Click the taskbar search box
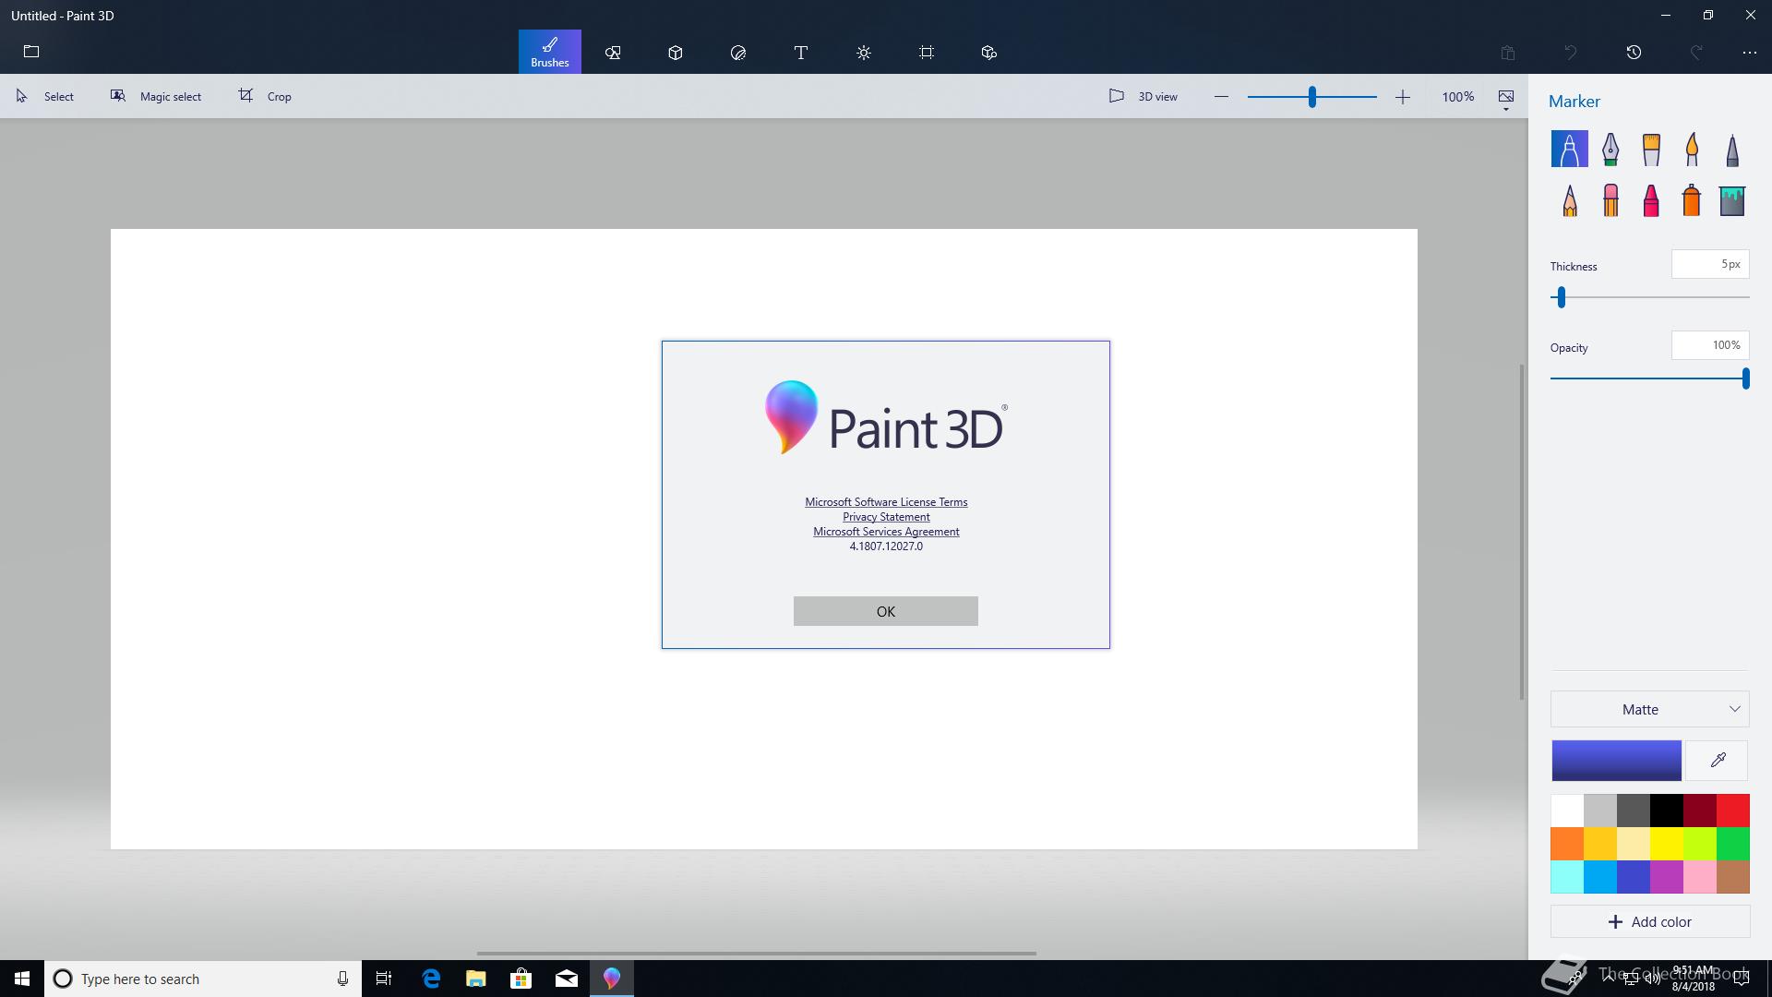 pyautogui.click(x=203, y=979)
